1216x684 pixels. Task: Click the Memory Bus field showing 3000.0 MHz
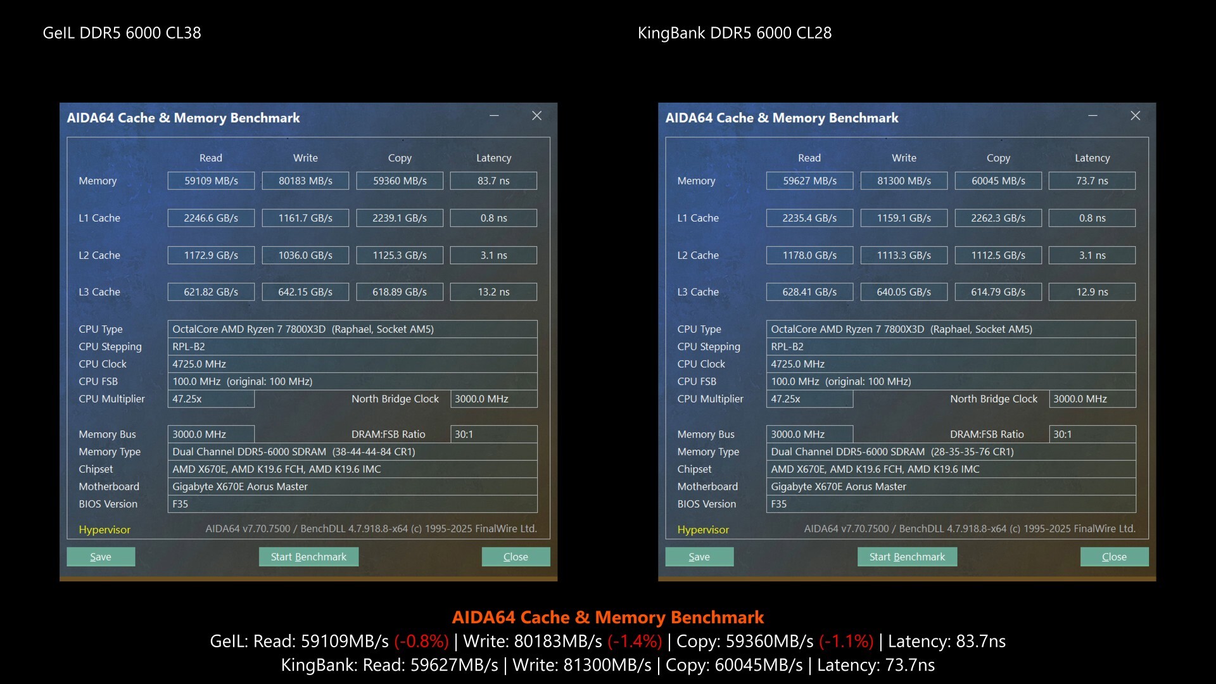pyautogui.click(x=211, y=434)
